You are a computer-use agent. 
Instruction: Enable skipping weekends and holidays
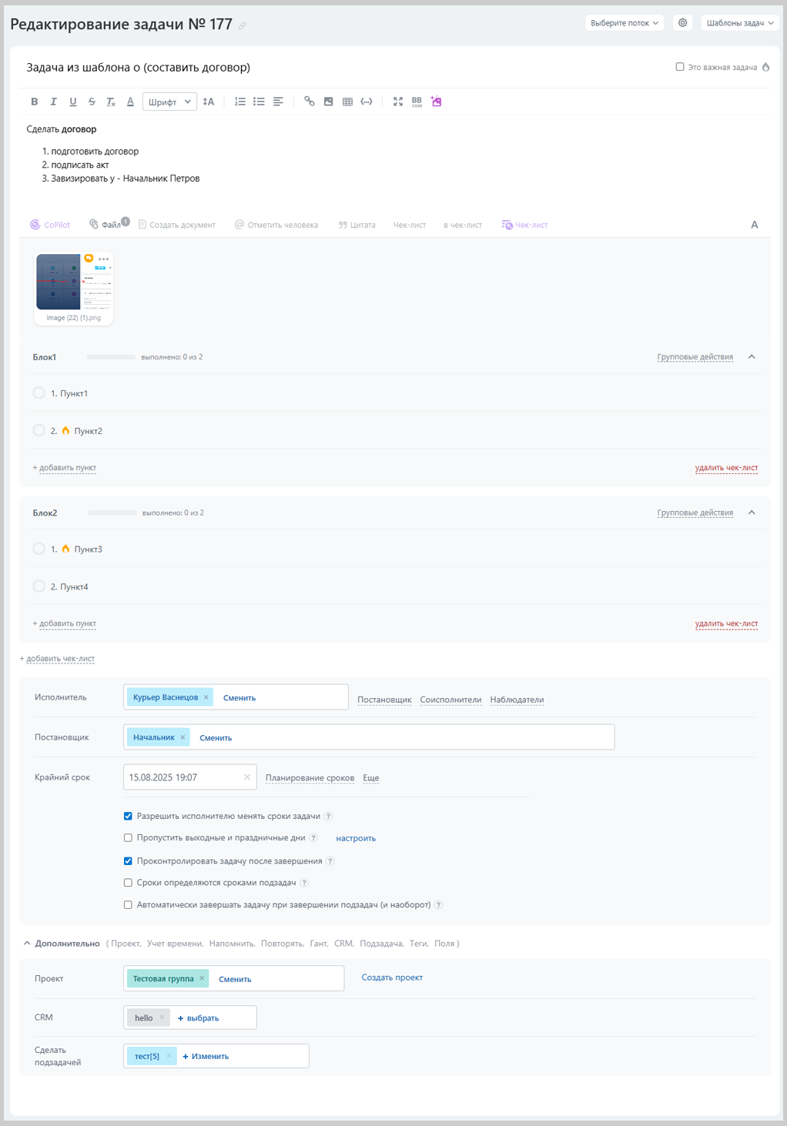pos(128,837)
